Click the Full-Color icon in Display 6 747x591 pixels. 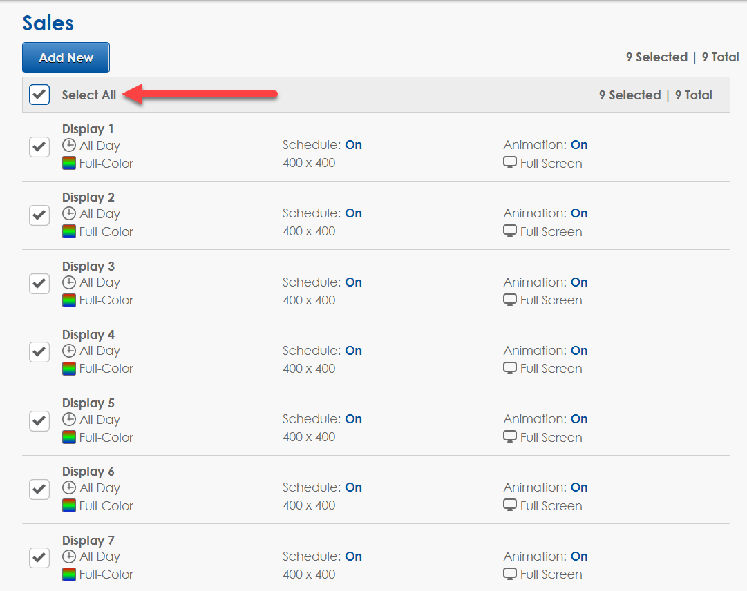click(x=69, y=505)
